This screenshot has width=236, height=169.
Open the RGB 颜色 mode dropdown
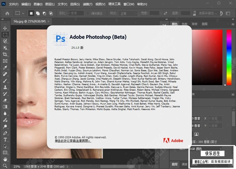[x=206, y=149]
